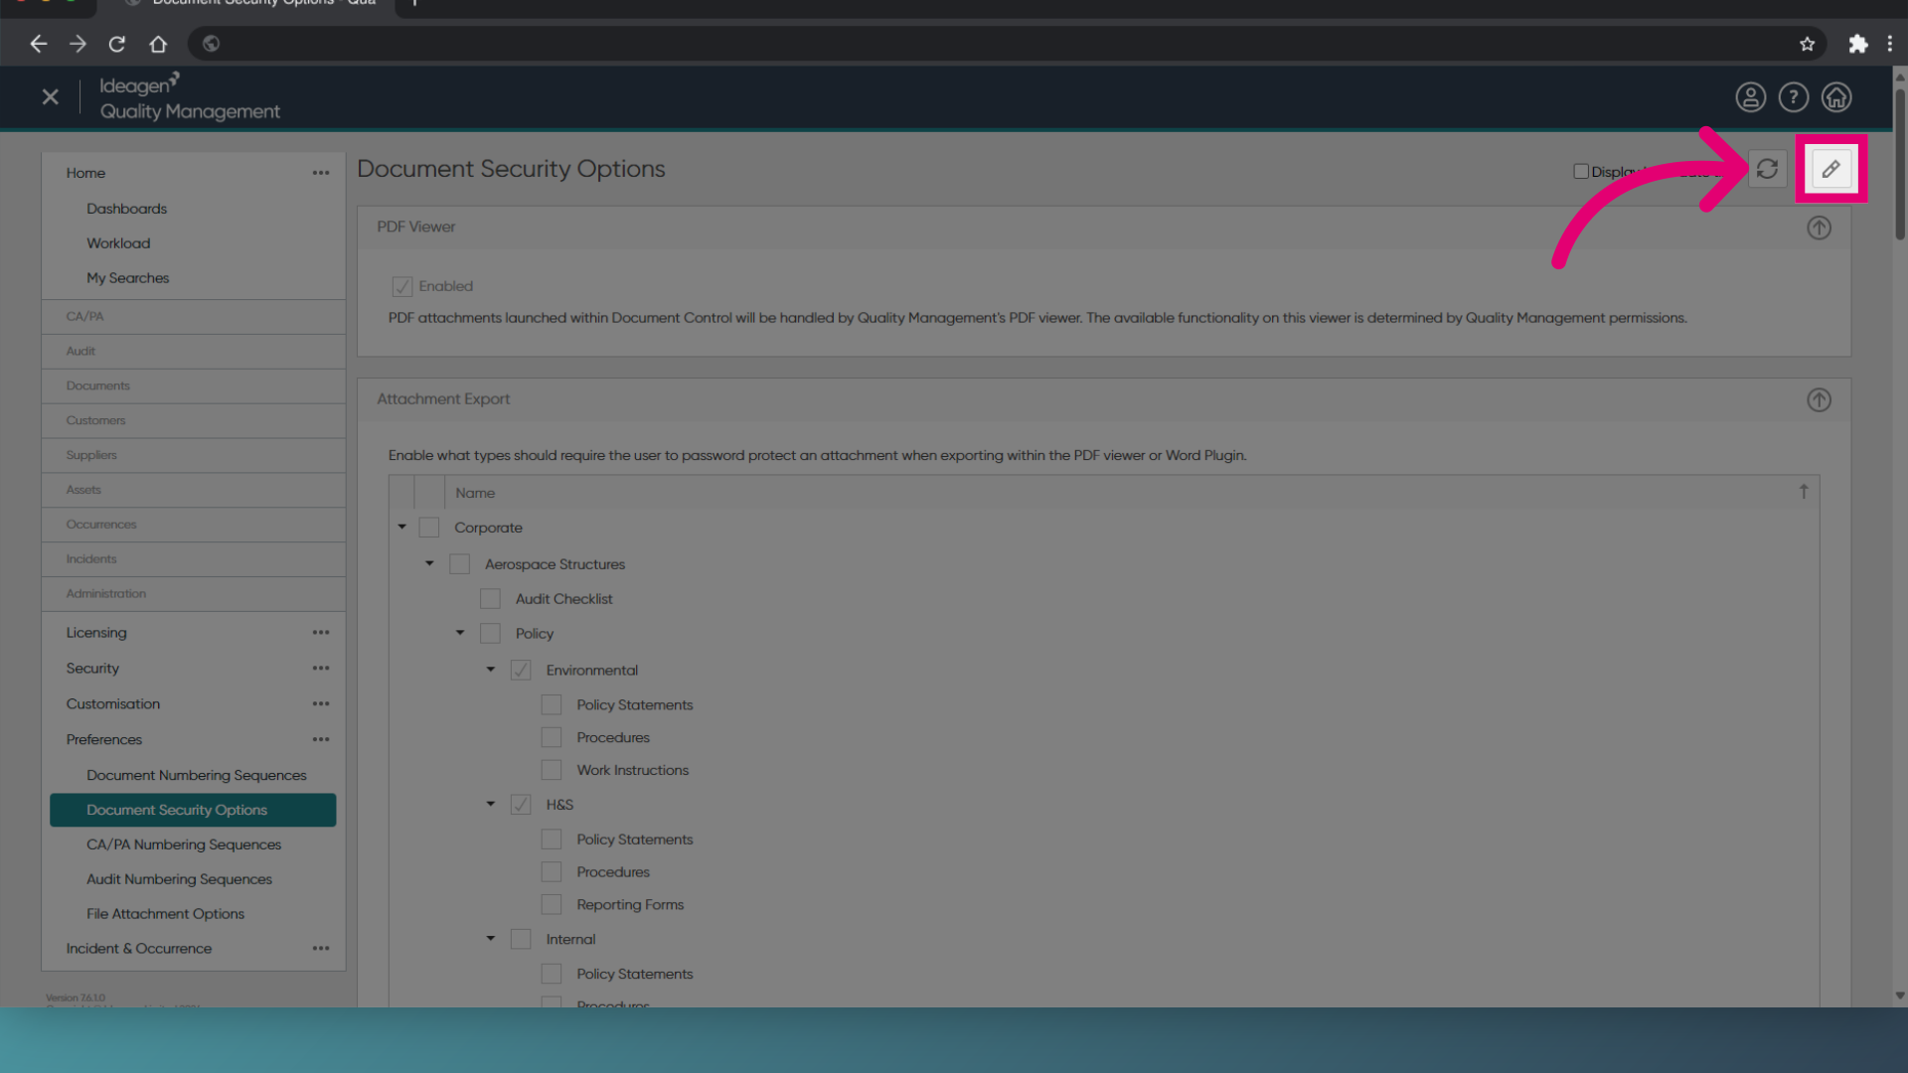Click the browser home button
The height and width of the screenshot is (1073, 1908).
[158, 44]
